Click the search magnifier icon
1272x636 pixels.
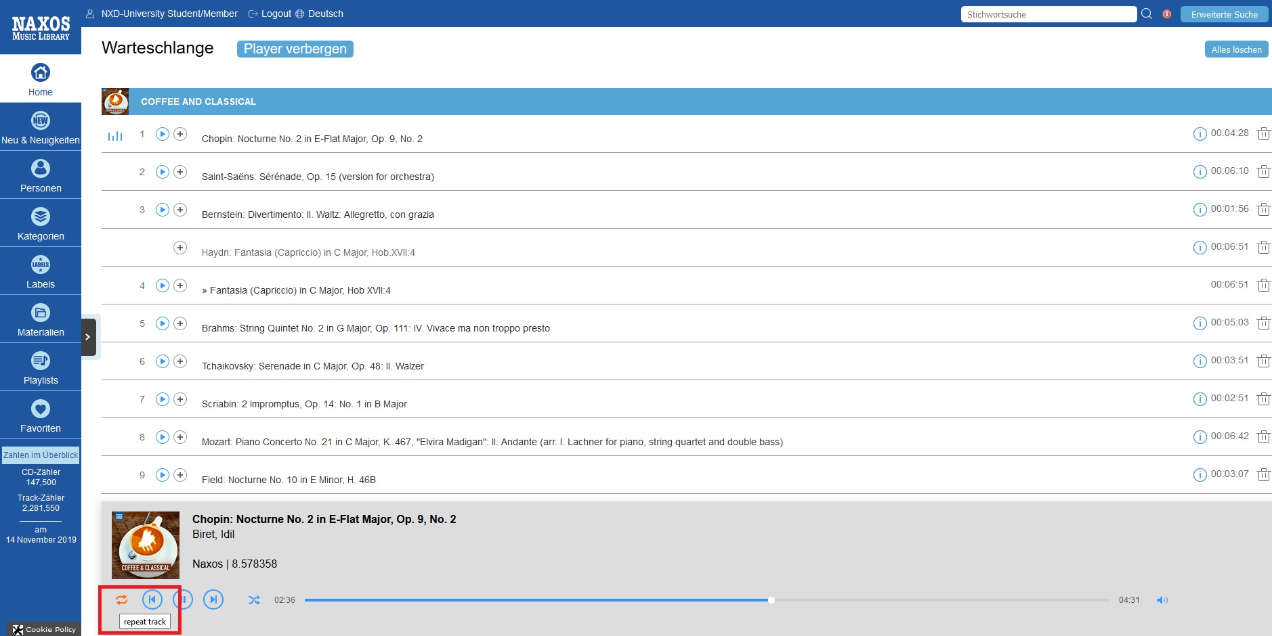[x=1147, y=14]
